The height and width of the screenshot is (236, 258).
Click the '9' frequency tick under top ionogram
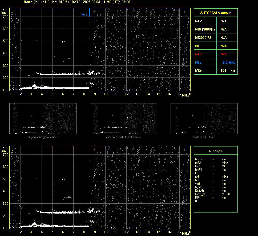95,94
